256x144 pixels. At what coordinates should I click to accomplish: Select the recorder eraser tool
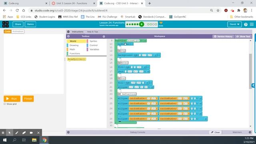point(24,133)
